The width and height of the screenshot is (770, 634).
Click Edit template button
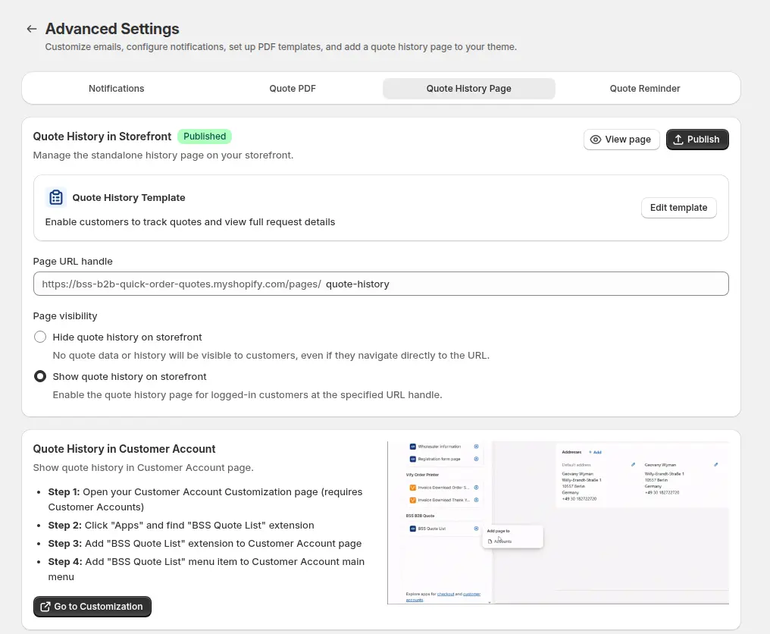click(678, 208)
